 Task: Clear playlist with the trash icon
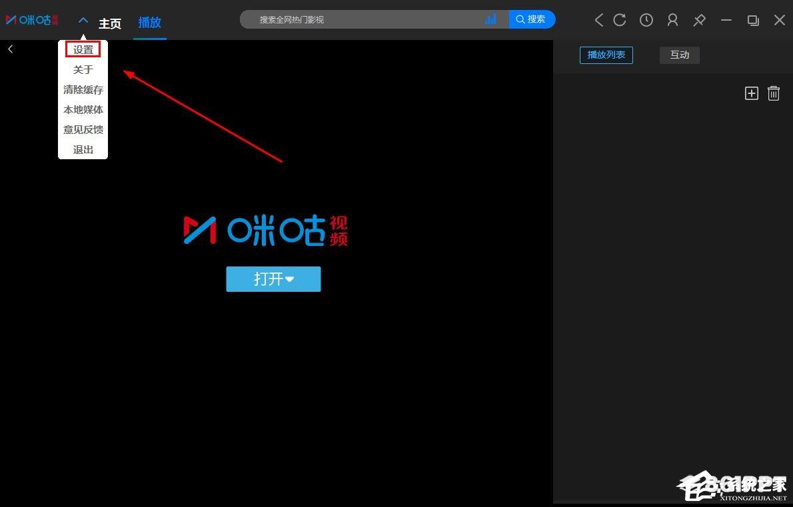click(773, 93)
